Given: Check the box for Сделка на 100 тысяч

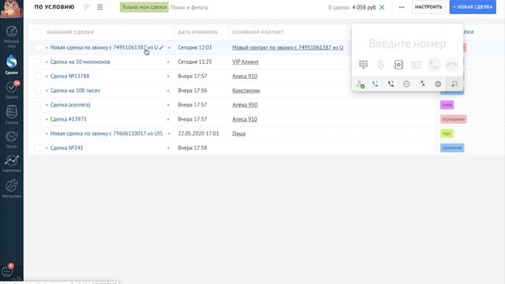Looking at the screenshot, I should (x=38, y=91).
